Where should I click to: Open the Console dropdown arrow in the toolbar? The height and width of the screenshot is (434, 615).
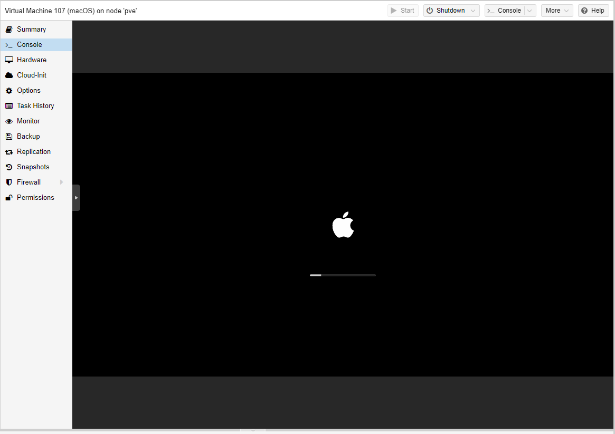(529, 11)
